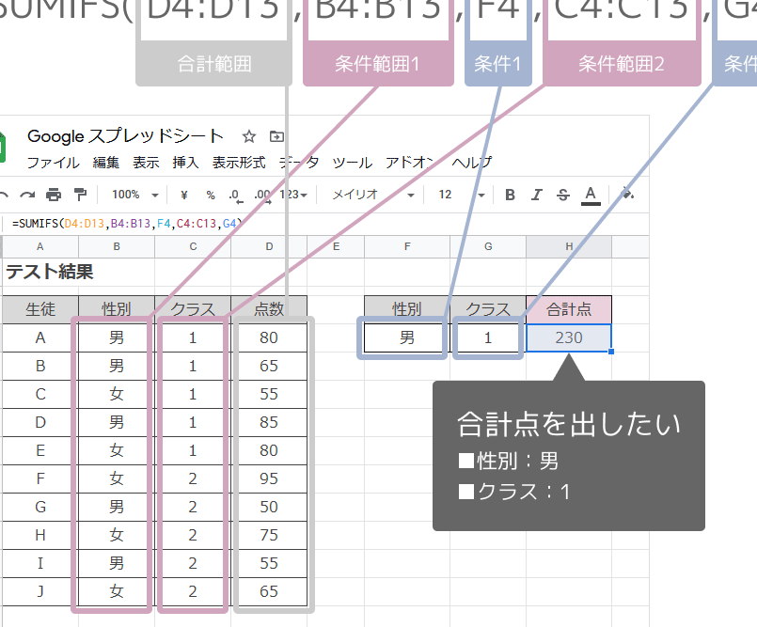Viewport: 757px width, 627px height.
Task: Open the ファイル menu
Action: point(53,163)
